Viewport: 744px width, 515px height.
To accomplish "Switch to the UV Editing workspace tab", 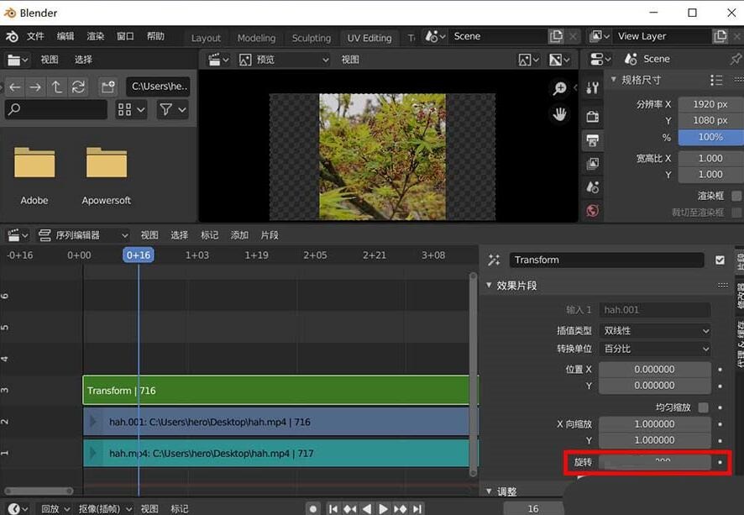I will (369, 37).
